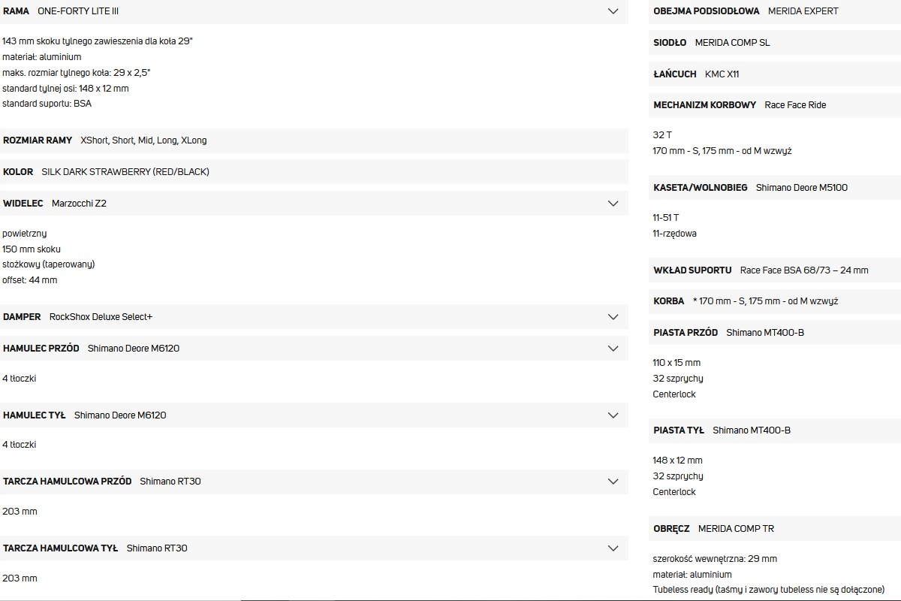The width and height of the screenshot is (901, 601).
Task: Toggle TARCZA HAMULCOWA TYŁ chevron
Action: tap(613, 548)
